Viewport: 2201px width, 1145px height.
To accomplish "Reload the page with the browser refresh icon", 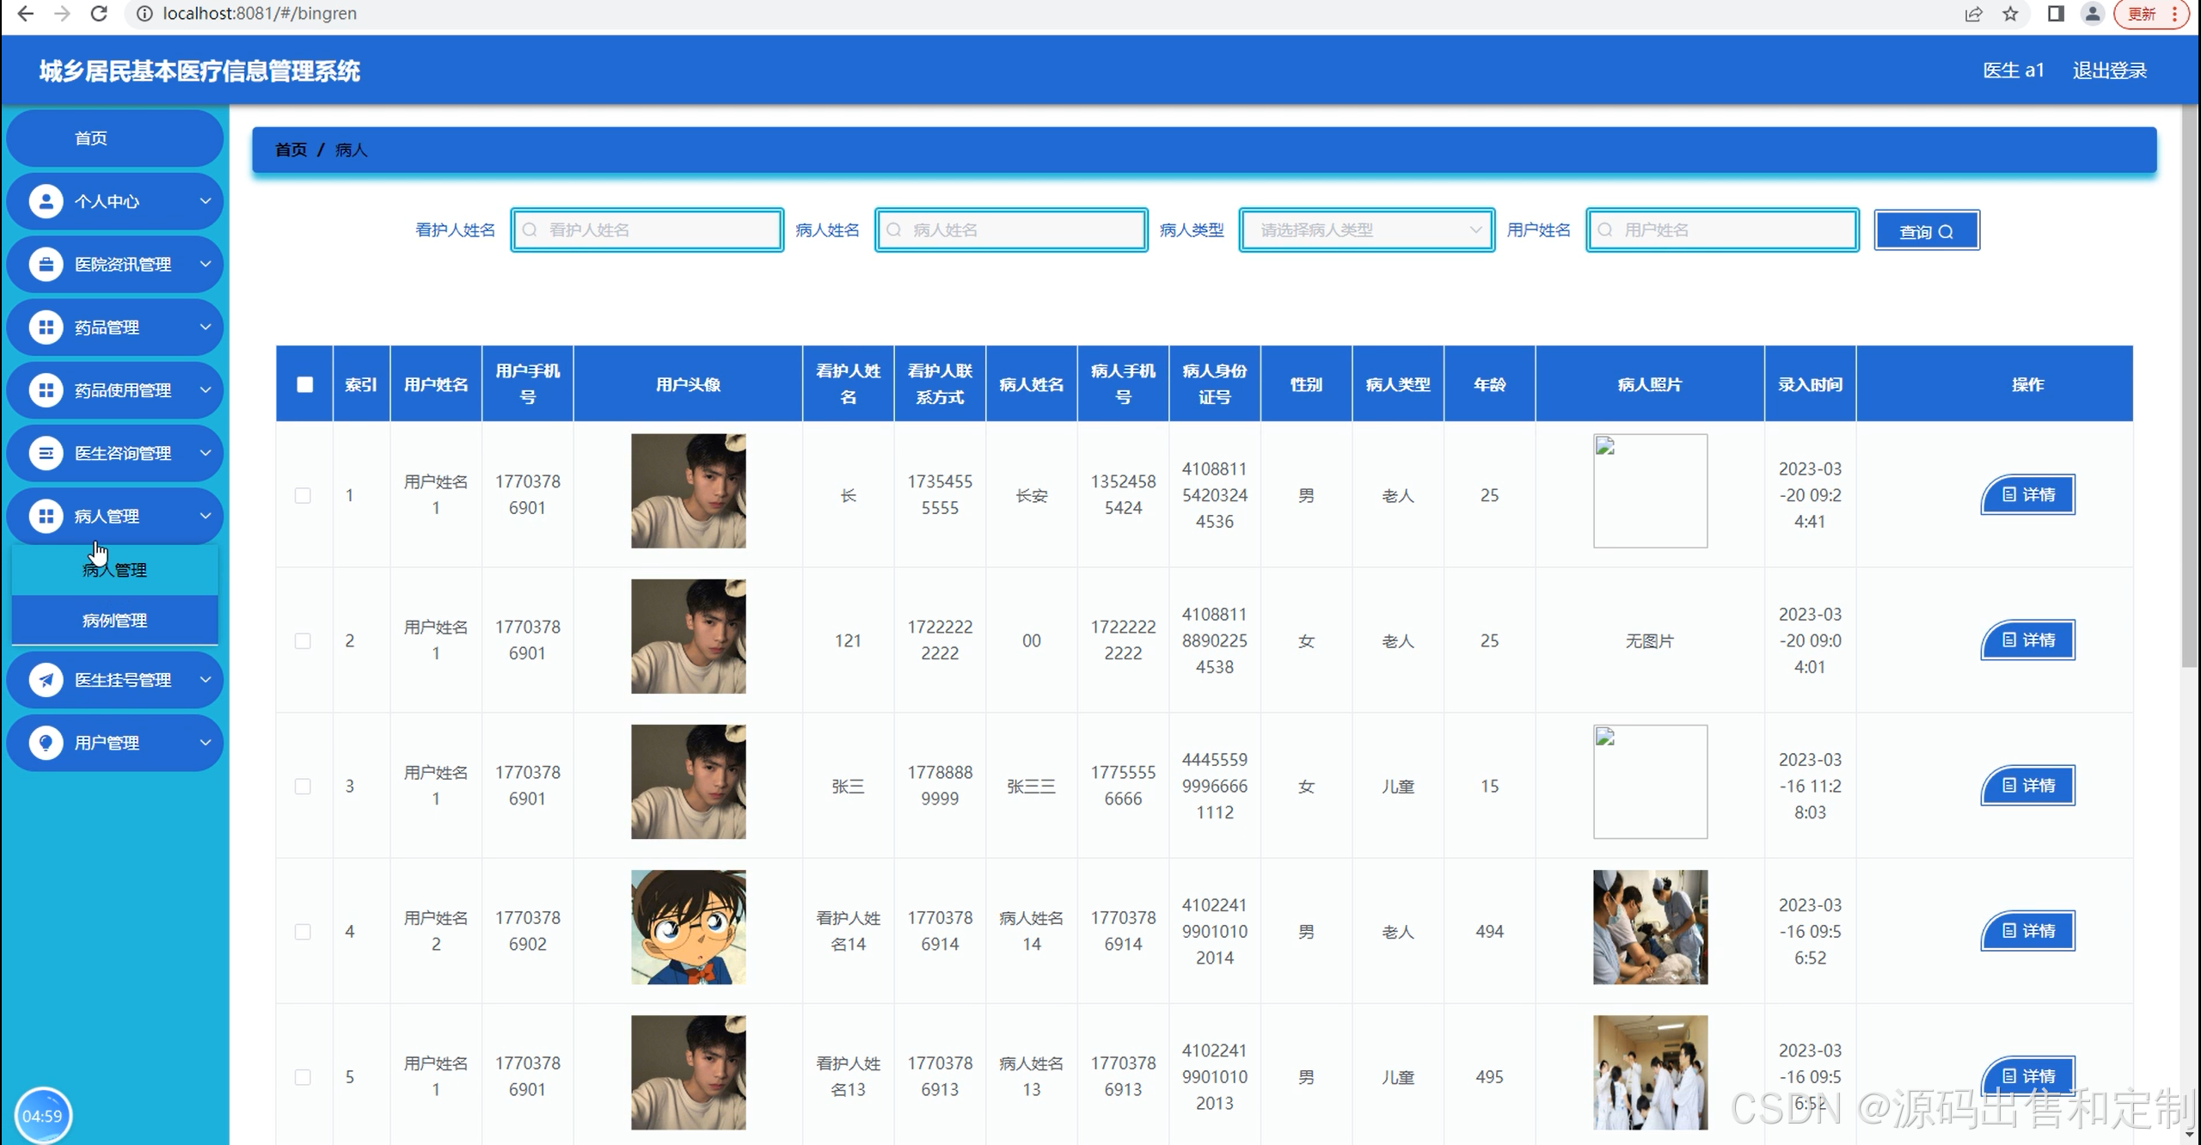I will tap(99, 14).
